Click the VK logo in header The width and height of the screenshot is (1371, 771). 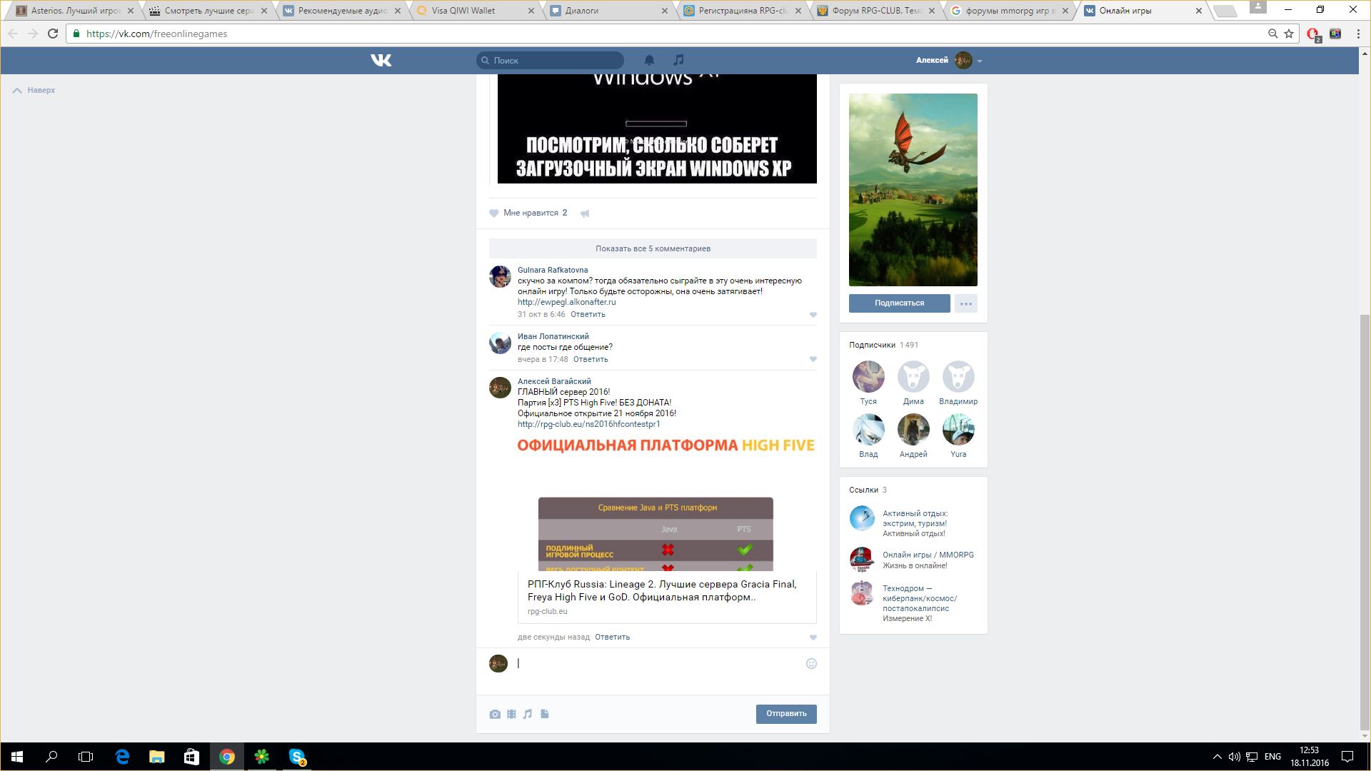click(381, 60)
